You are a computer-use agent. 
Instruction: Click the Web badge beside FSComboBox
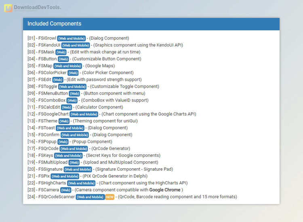[x=72, y=101]
